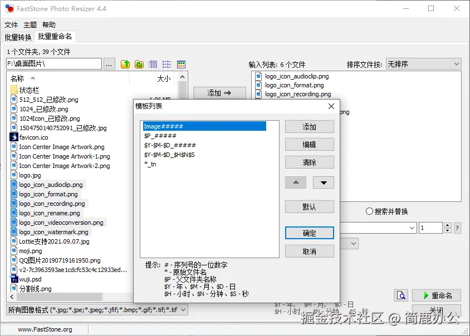Select the favicon.ico file icon
The image size is (470, 336).
tap(14, 137)
